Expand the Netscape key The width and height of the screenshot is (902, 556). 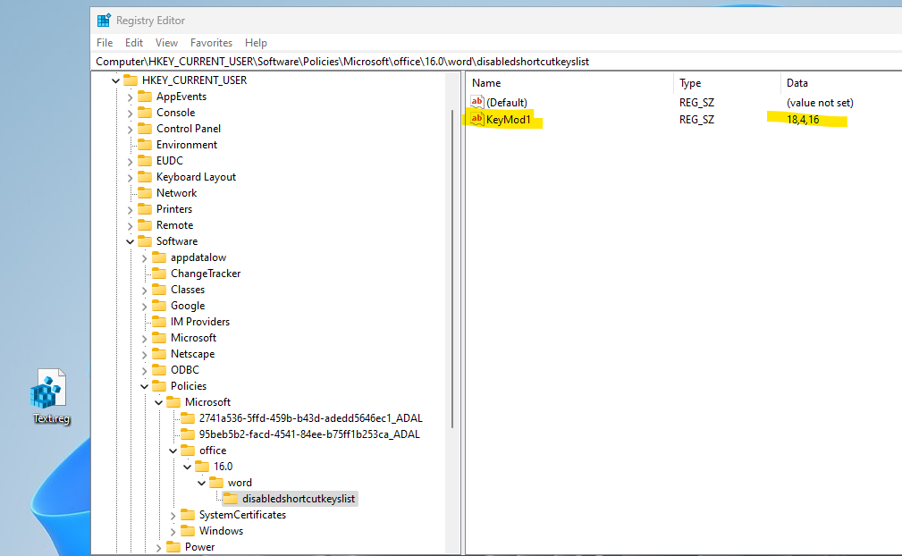145,355
